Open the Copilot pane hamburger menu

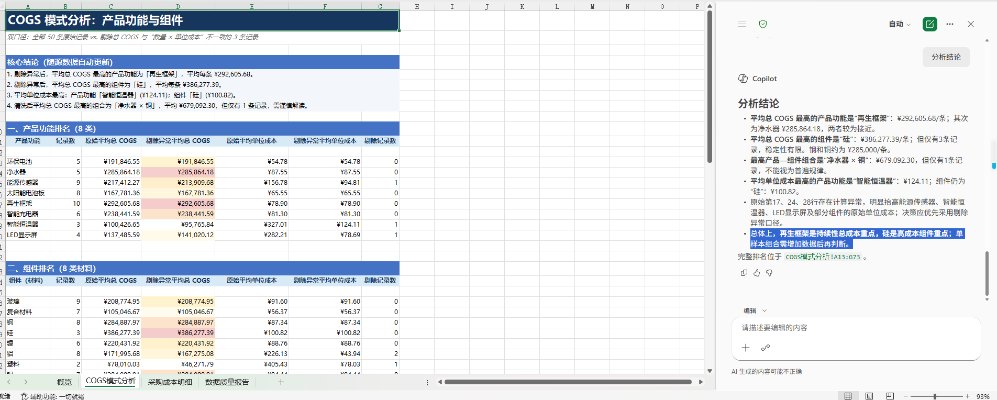point(742,24)
